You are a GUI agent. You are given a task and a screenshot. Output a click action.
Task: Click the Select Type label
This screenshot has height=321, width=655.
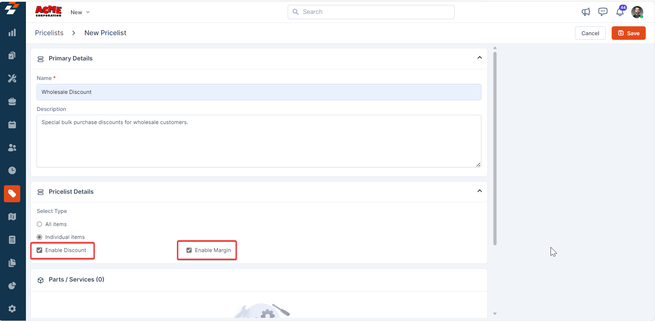click(52, 211)
